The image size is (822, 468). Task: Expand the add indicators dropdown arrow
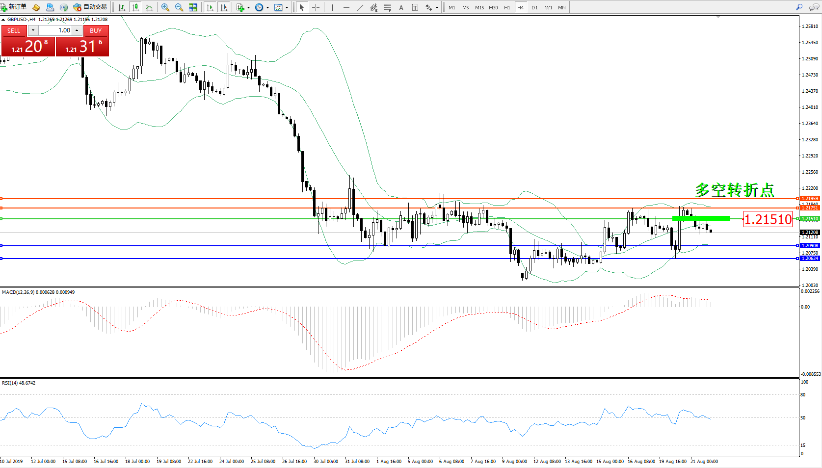click(x=248, y=7)
